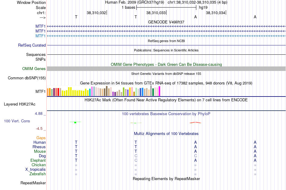Open RefSeq genes from NCBI title

pos(166,41)
